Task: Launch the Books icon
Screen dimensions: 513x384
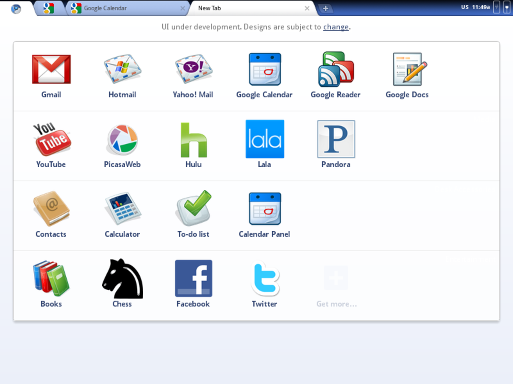Action: click(51, 278)
